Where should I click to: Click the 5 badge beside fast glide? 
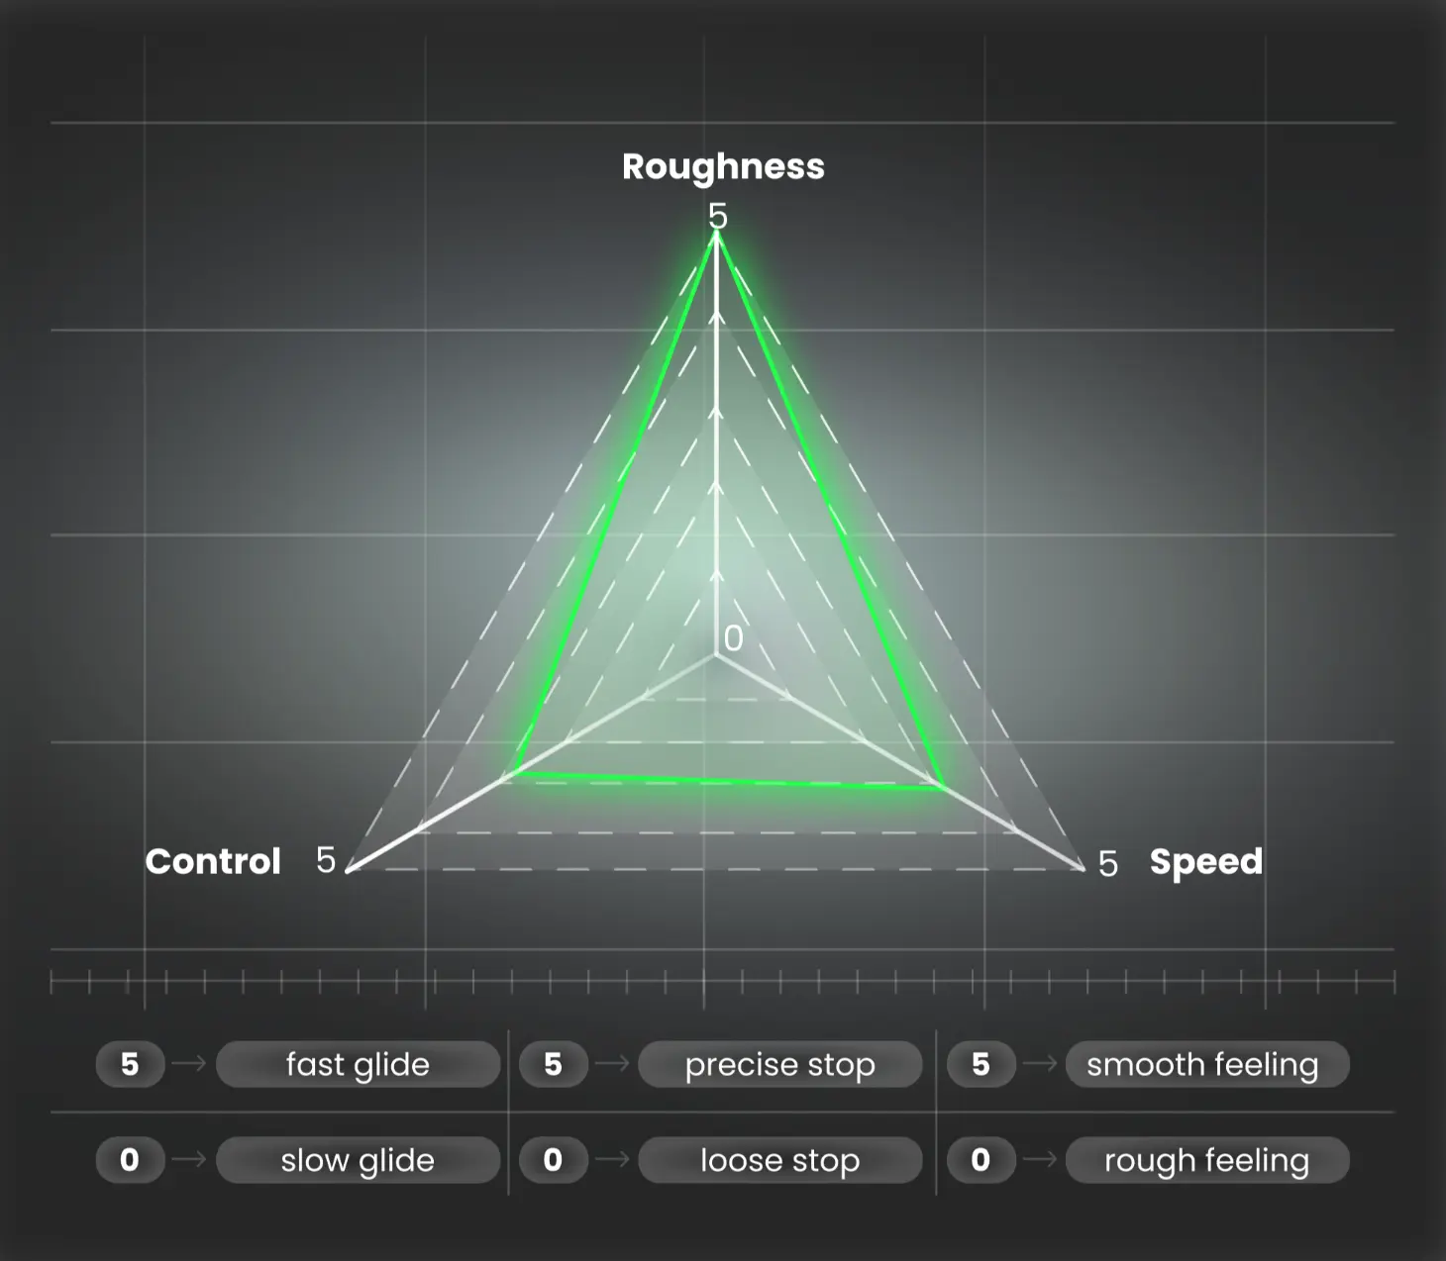click(130, 1064)
